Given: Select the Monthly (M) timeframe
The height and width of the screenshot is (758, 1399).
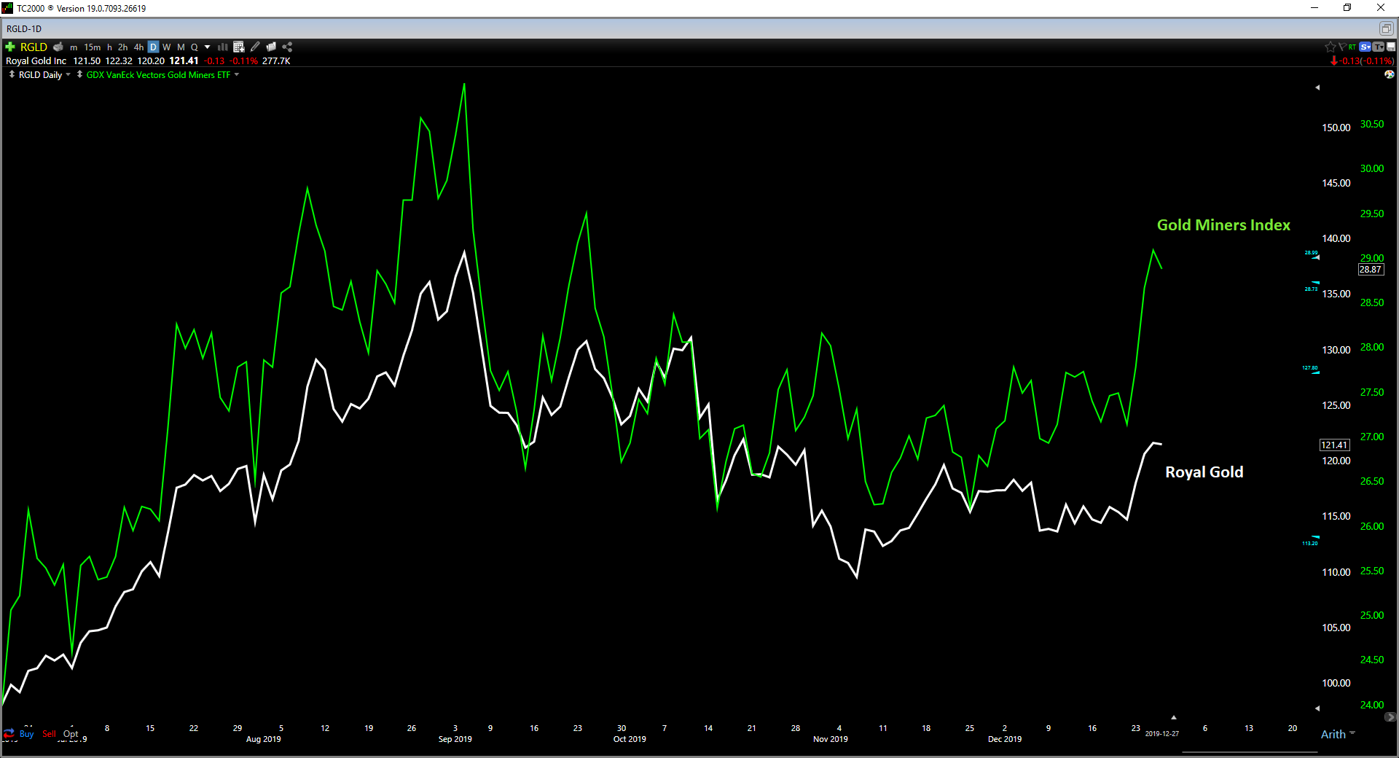Looking at the screenshot, I should [x=181, y=47].
